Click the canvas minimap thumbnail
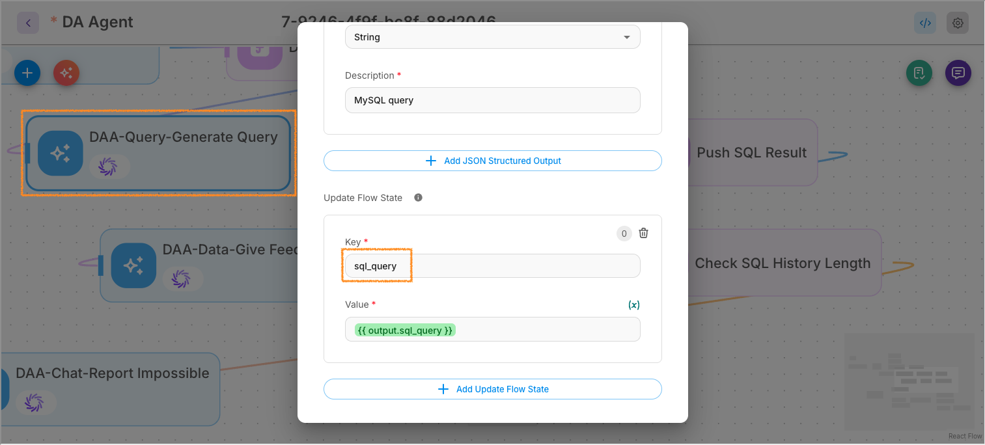Image resolution: width=985 pixels, height=445 pixels. [x=909, y=382]
